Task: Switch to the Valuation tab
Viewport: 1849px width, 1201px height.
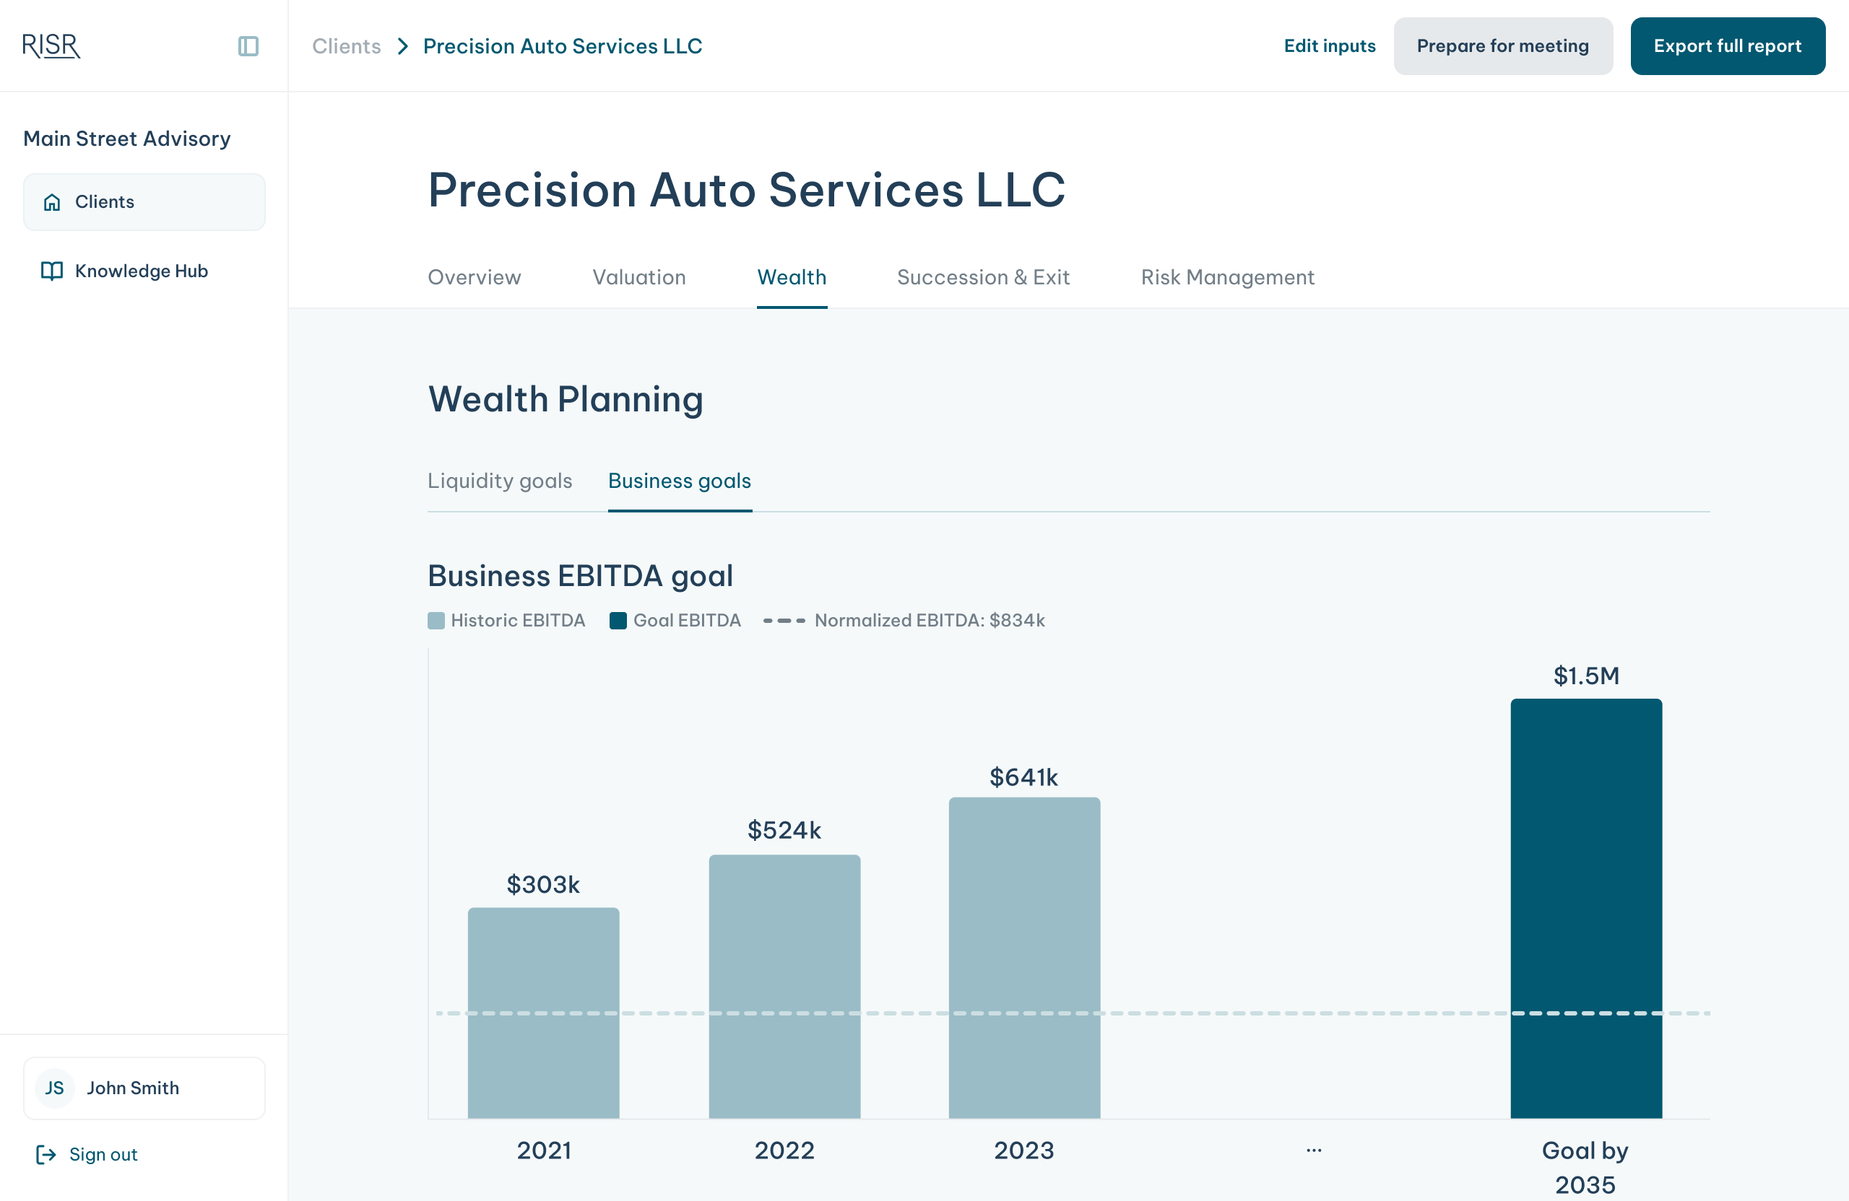Action: pyautogui.click(x=638, y=277)
